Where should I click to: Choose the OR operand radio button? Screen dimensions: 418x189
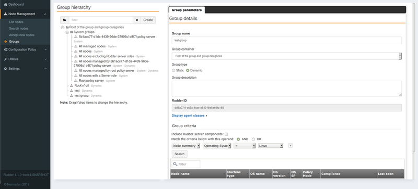pos(253,140)
